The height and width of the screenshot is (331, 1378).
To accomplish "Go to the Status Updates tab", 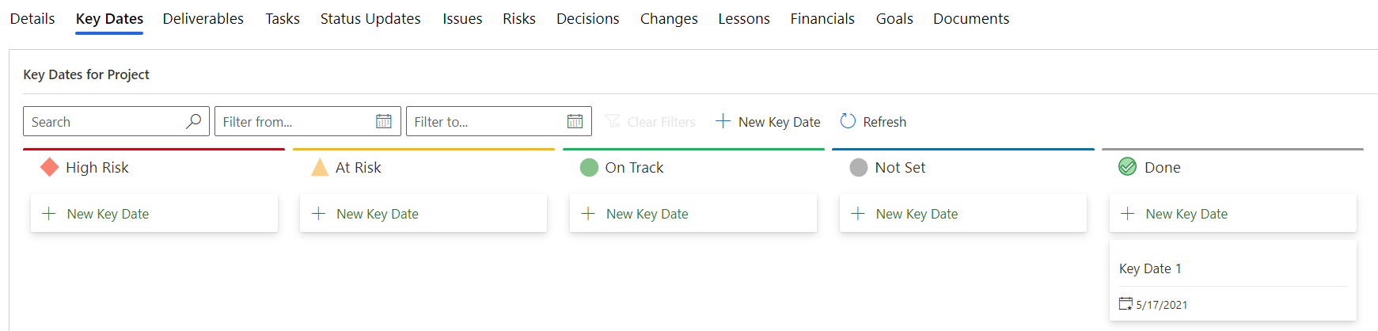I will (x=370, y=18).
